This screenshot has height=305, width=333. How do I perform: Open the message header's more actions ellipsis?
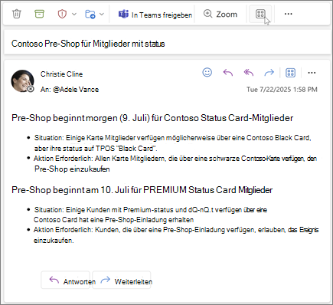pyautogui.click(x=312, y=73)
